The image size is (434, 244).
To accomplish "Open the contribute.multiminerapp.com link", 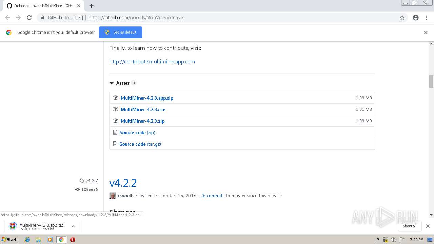I will (152, 61).
